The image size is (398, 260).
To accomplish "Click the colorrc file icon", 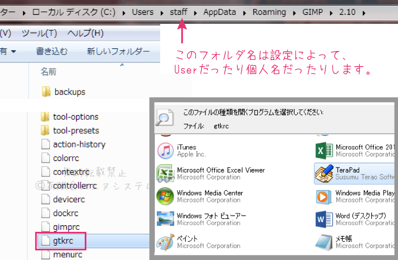I will 45,158.
